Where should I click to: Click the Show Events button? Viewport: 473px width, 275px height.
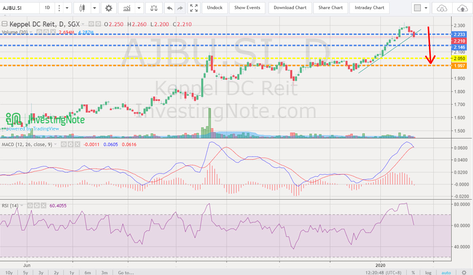[x=247, y=8]
